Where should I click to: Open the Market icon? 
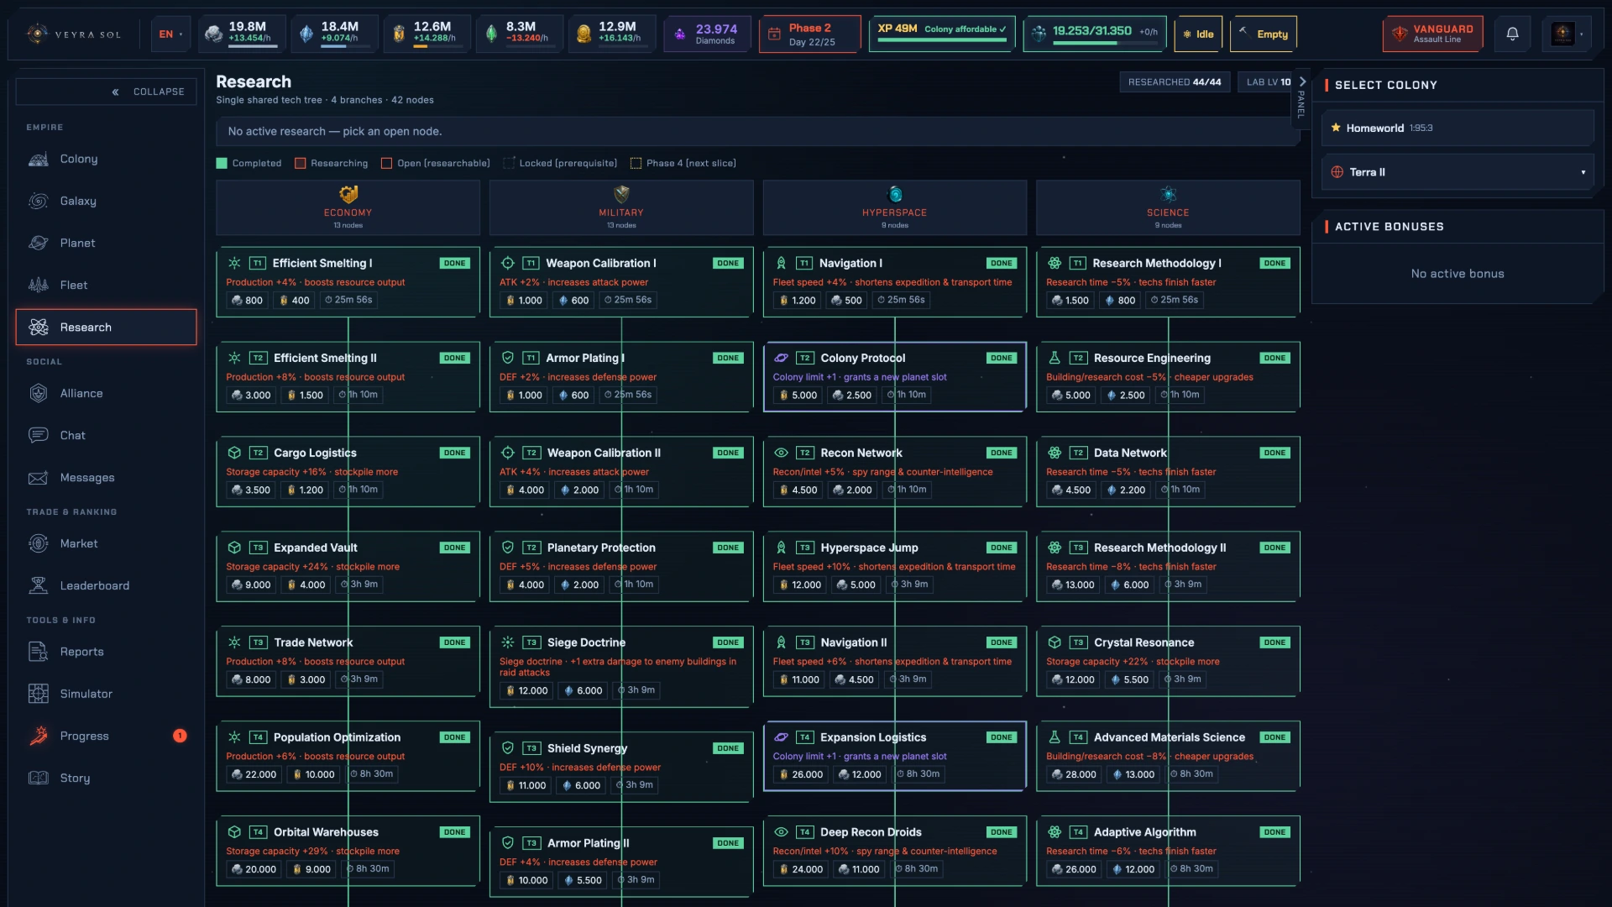[x=39, y=544]
